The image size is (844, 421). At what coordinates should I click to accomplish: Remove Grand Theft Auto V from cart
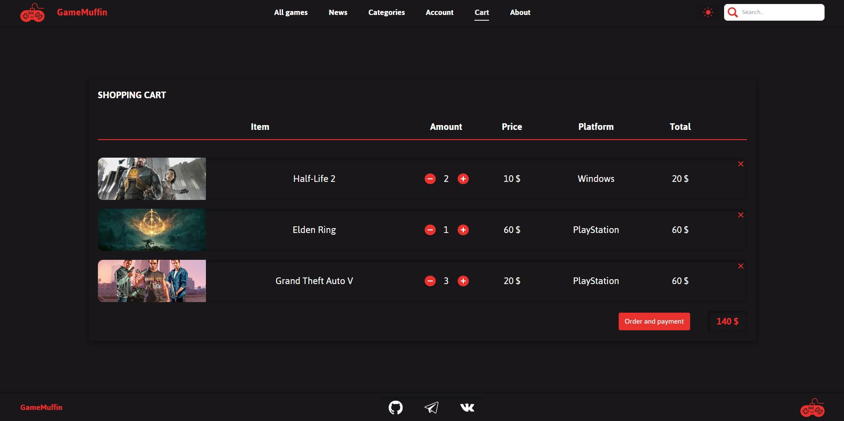click(741, 266)
